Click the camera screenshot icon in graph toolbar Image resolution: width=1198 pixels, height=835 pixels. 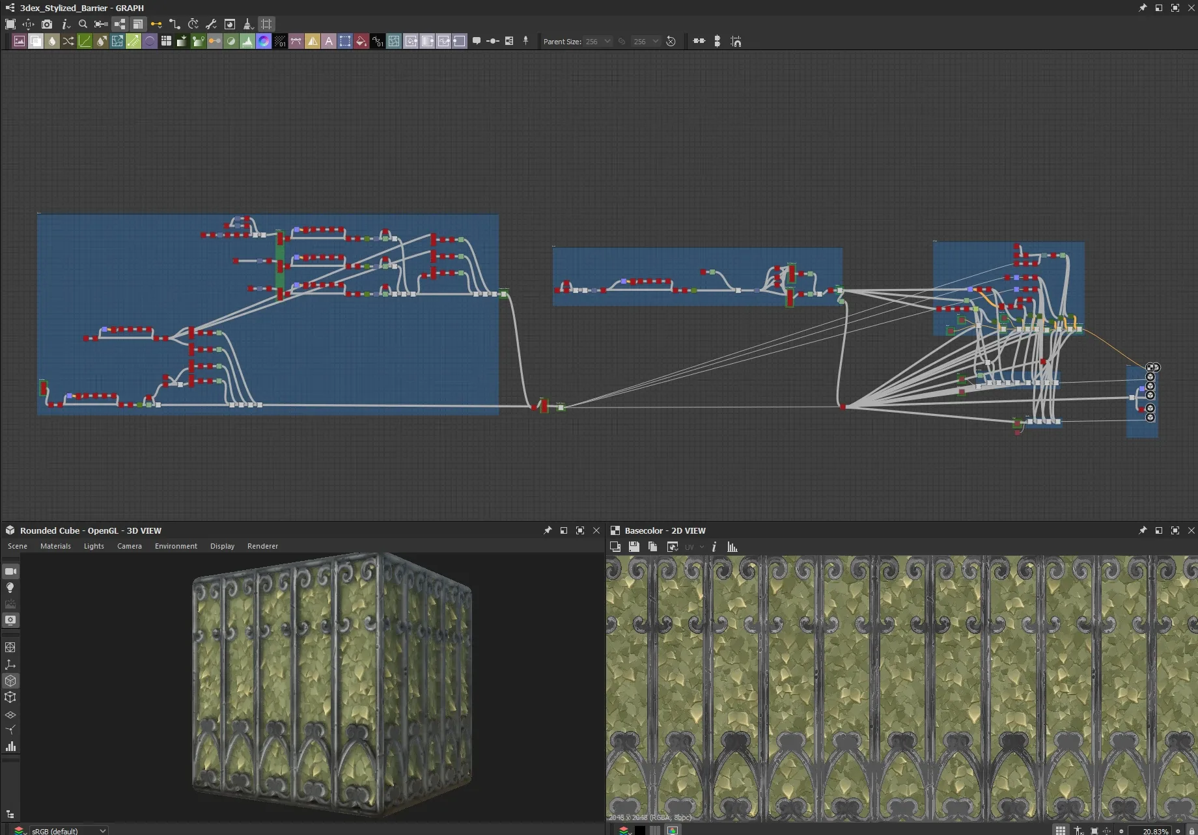point(47,24)
